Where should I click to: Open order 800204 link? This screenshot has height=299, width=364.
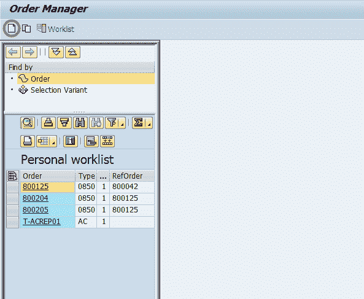point(36,198)
